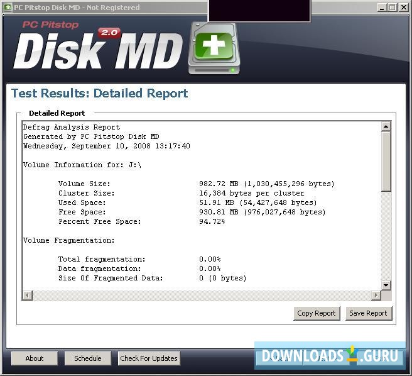Click the 'Cluster Size:' label

pos(87,193)
